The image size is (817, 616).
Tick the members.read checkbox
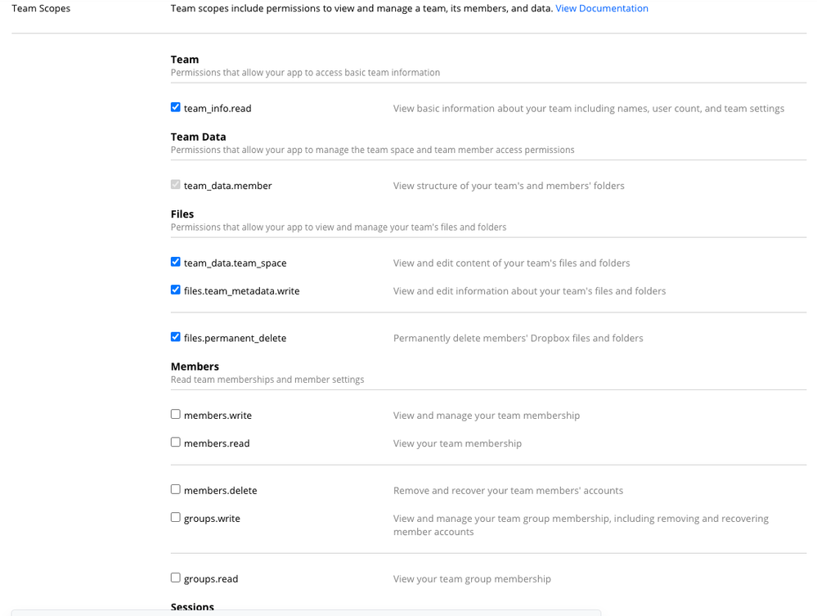click(176, 443)
